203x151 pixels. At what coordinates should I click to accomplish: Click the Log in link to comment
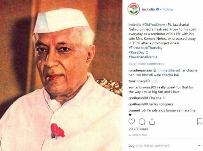pyautogui.click(x=133, y=146)
